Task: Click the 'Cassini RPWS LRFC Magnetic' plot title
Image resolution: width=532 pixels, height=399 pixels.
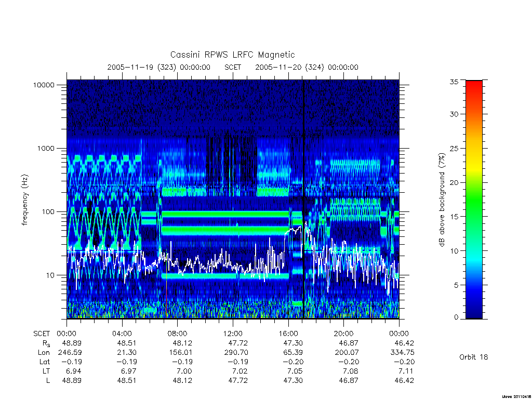Action: click(x=232, y=55)
